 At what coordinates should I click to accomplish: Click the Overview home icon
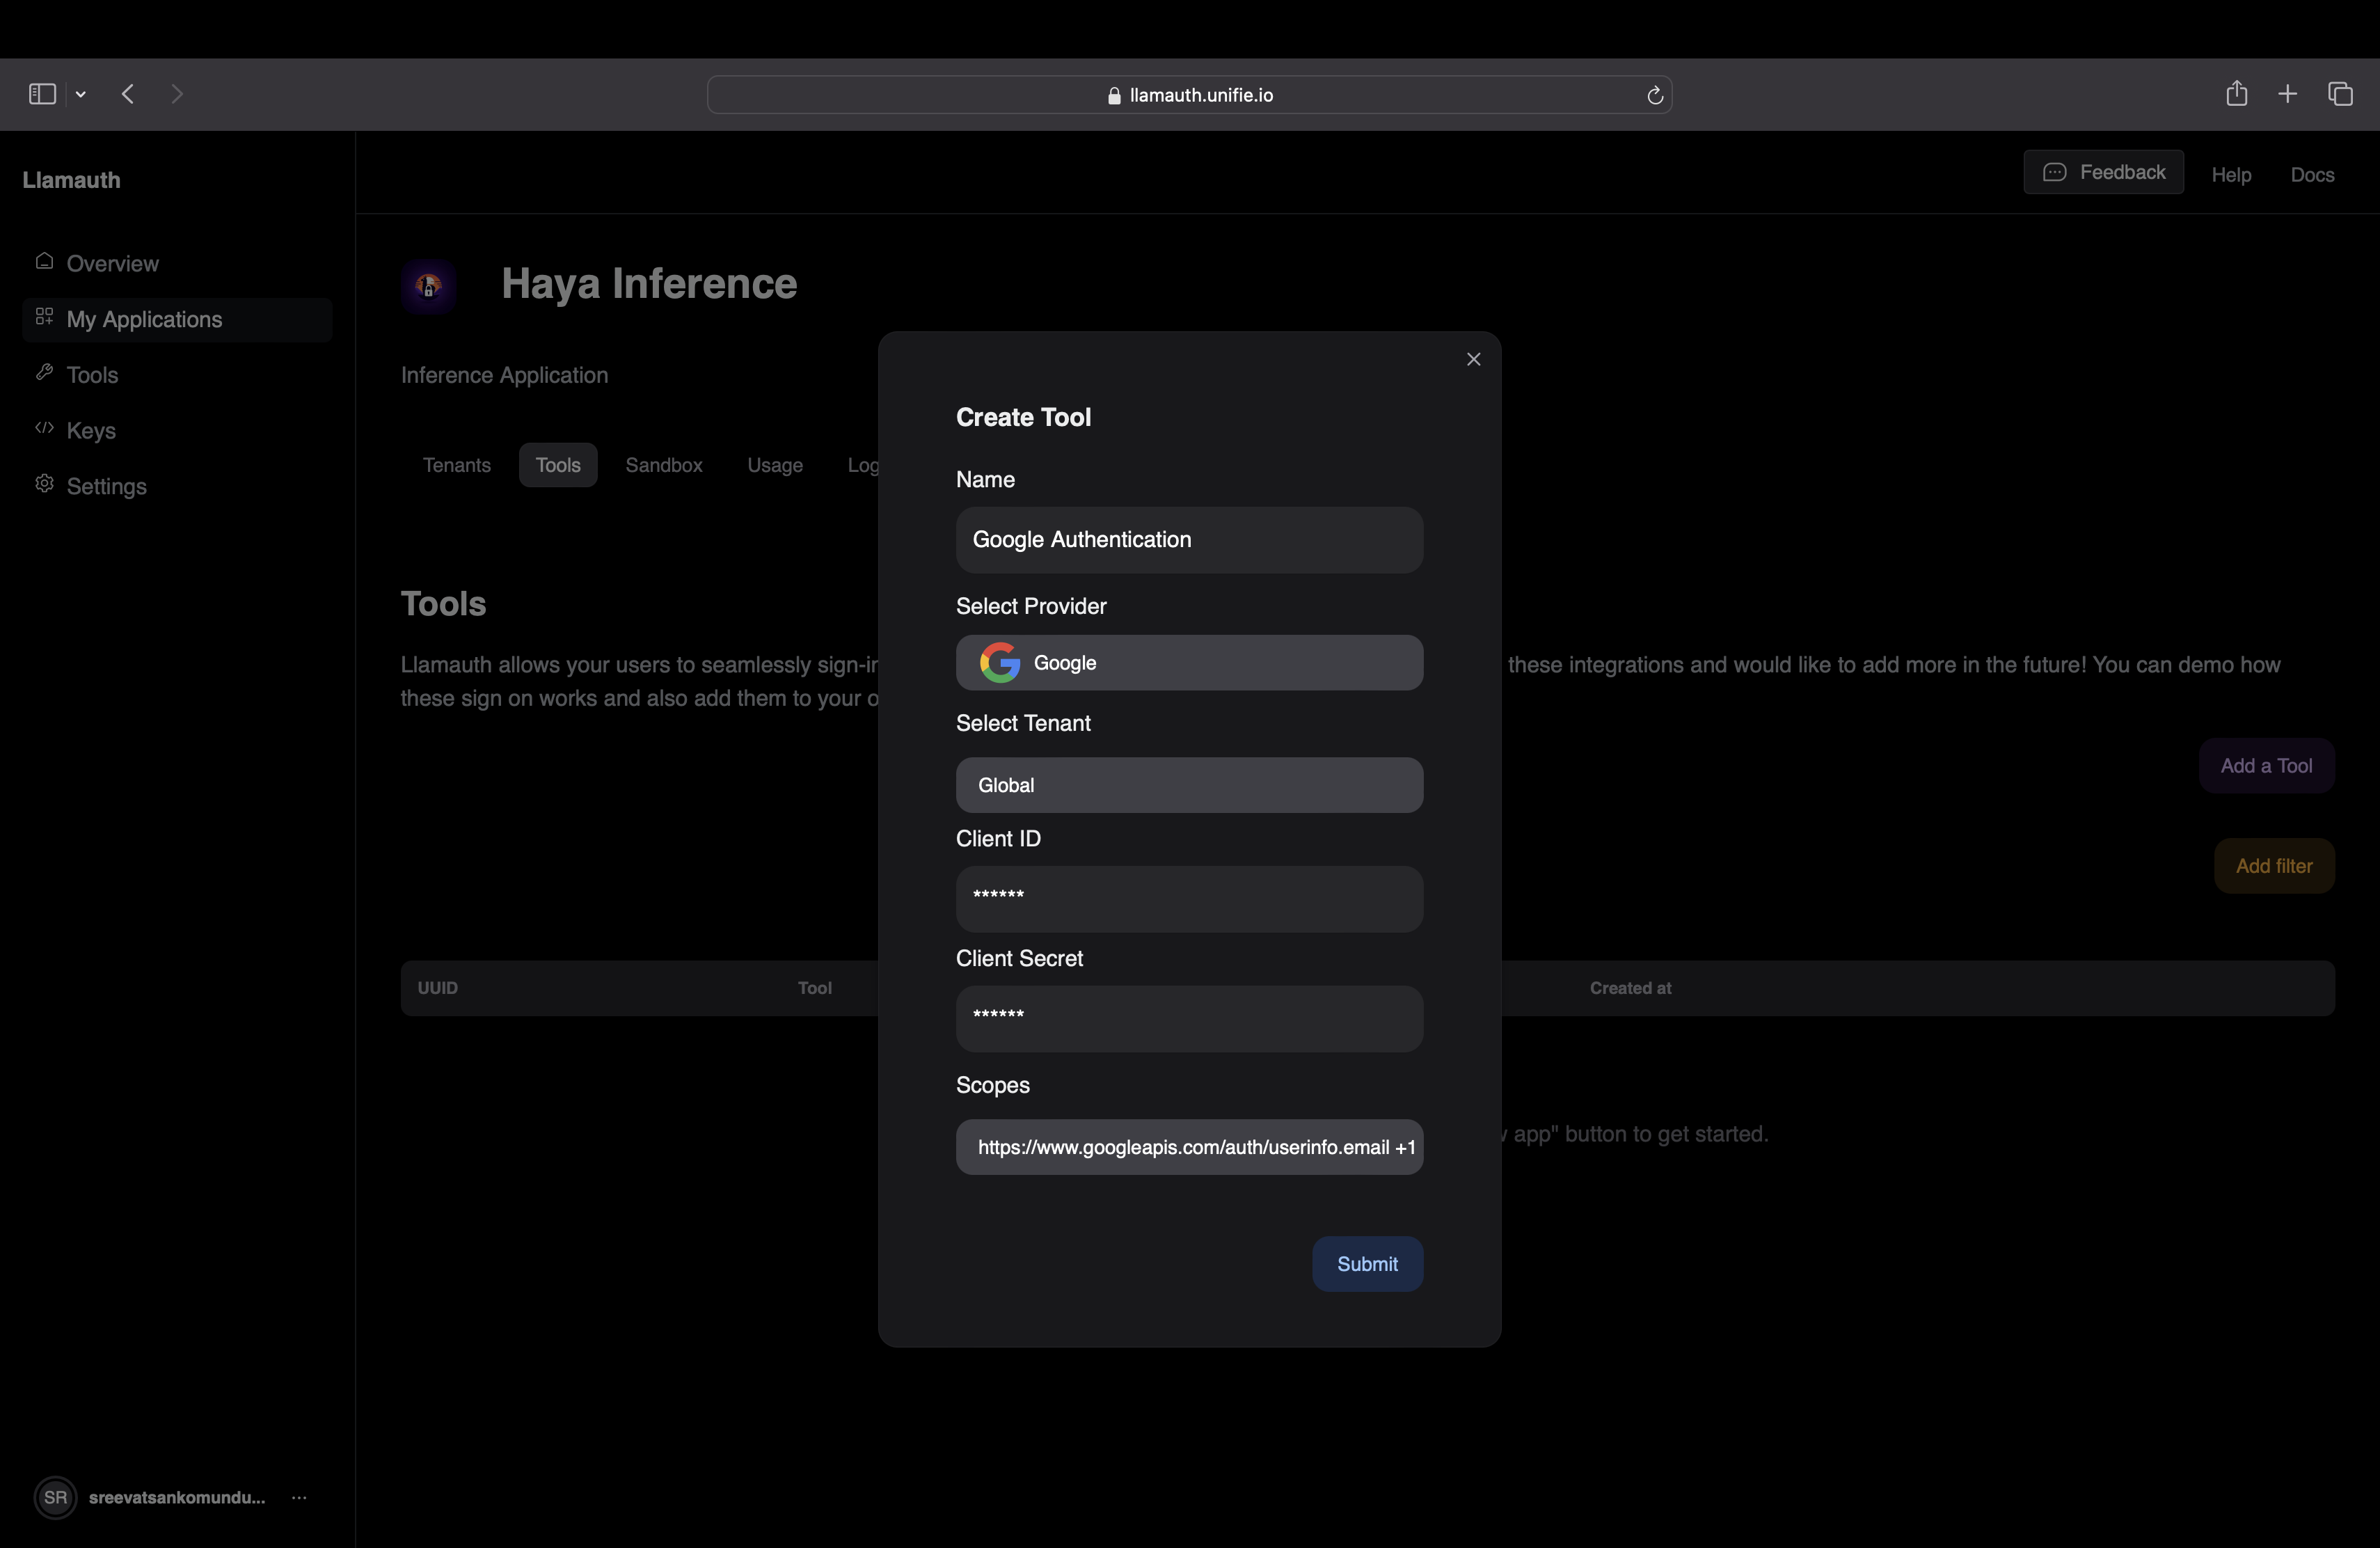click(x=44, y=261)
